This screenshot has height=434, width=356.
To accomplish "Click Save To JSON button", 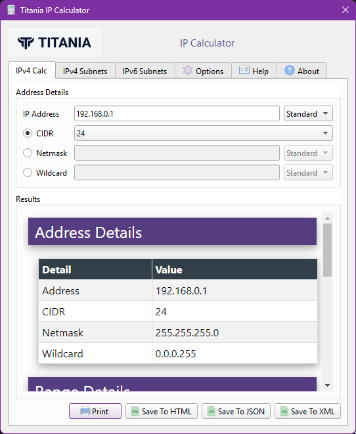I will (x=236, y=411).
